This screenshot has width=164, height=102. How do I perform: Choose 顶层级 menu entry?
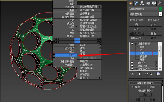[71, 36]
